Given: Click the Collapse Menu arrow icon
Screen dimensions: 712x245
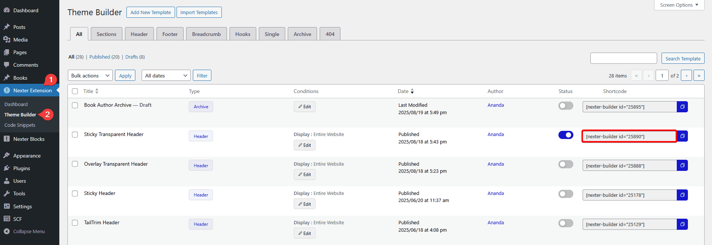Looking at the screenshot, I should tap(7, 231).
